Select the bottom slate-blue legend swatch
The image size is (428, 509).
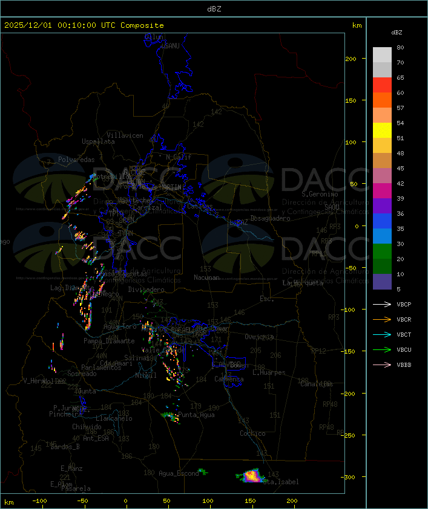[382, 282]
